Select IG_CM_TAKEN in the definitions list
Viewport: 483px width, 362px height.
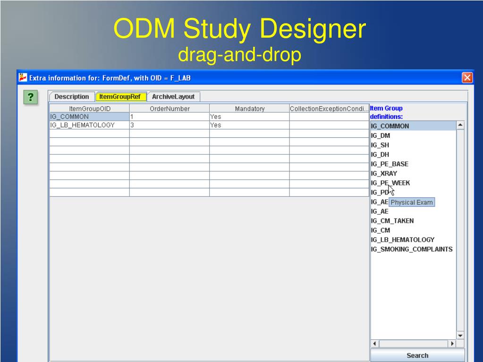point(413,221)
